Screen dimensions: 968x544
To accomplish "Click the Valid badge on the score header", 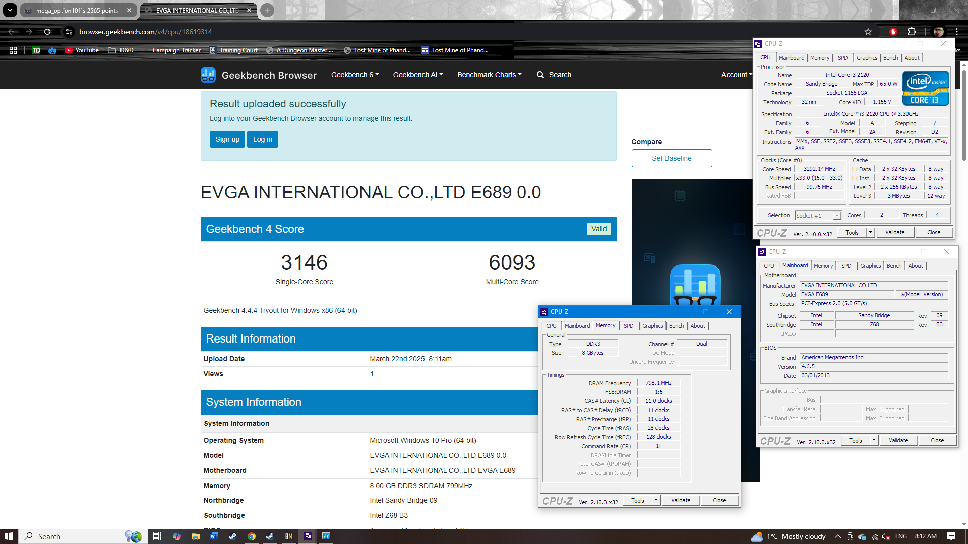I will click(x=599, y=229).
